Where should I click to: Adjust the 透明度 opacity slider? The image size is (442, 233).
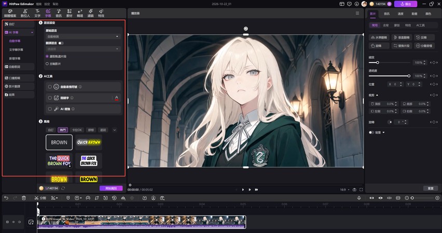(x=389, y=76)
